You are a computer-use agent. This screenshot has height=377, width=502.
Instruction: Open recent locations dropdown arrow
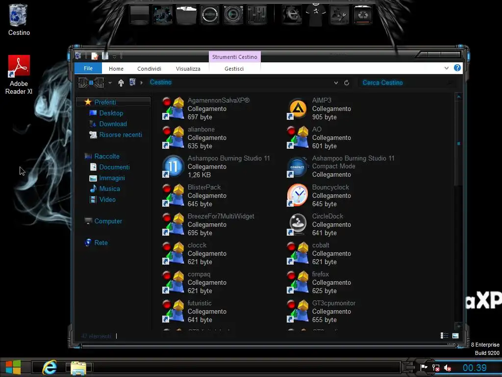tap(110, 82)
